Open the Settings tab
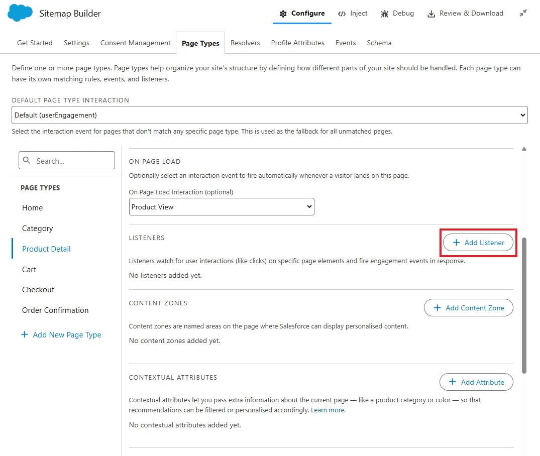This screenshot has height=456, width=540. tap(76, 43)
